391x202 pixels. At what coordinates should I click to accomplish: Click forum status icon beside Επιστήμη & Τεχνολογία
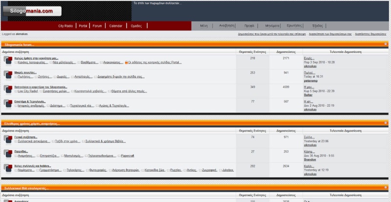click(x=8, y=103)
